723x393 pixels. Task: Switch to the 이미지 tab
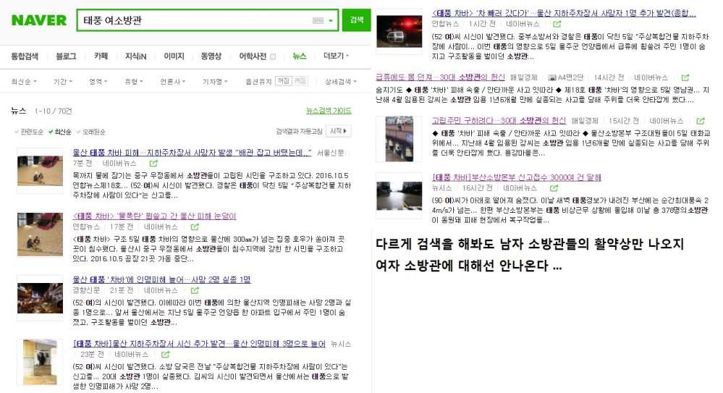[174, 56]
